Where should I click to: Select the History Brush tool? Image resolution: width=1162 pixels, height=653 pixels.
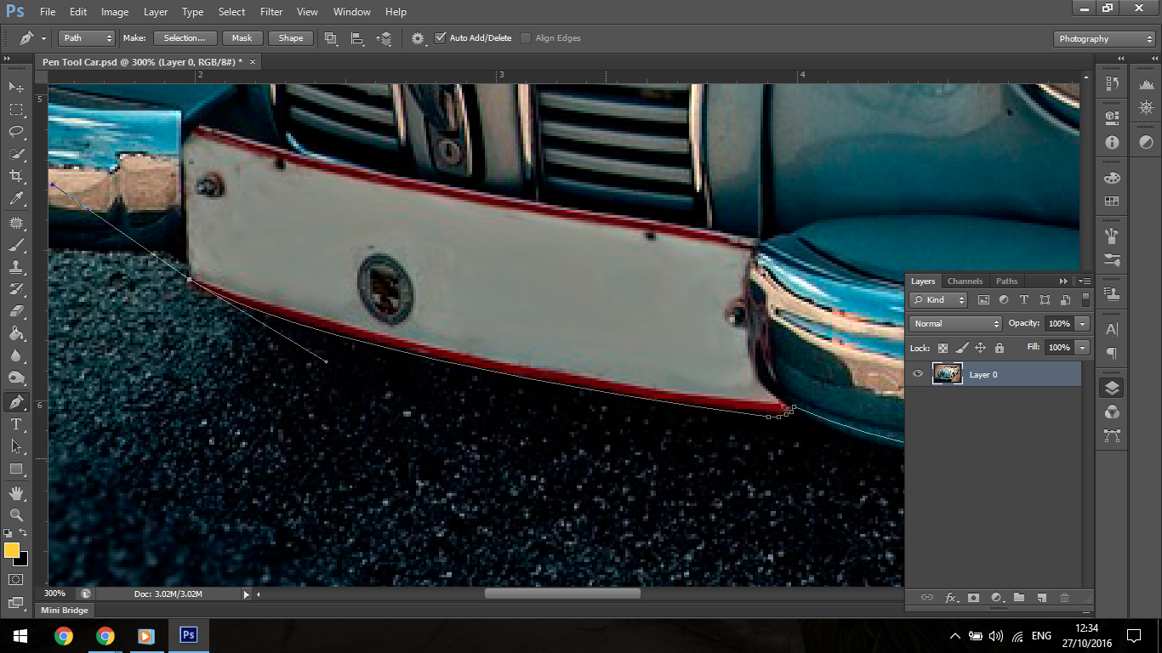point(16,289)
